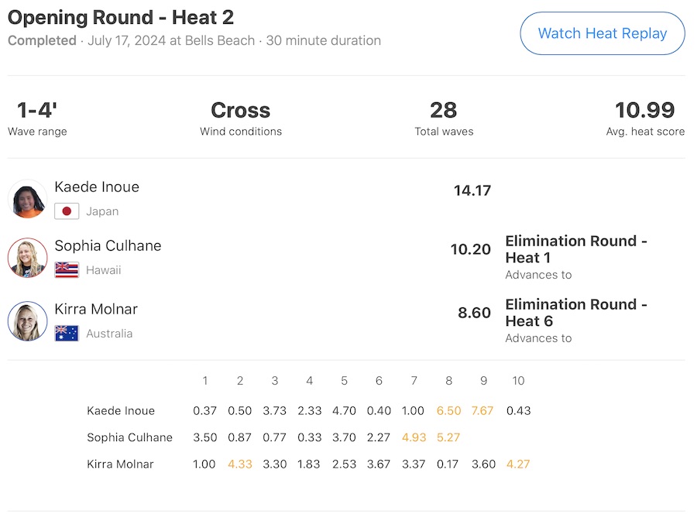Open Kirra Molnar's athlete name link

(x=96, y=310)
